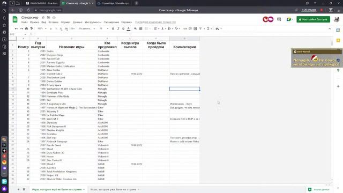The height and width of the screenshot is (193, 343).
Task: Select the cell with Heroes of Might and Magic 2
Action: coord(71,108)
